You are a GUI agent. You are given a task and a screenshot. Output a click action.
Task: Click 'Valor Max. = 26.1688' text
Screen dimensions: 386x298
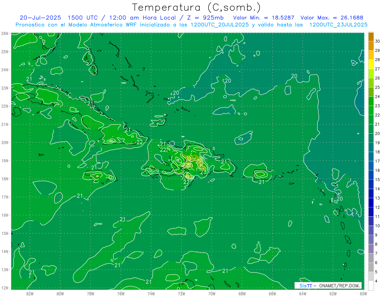tap(332, 18)
